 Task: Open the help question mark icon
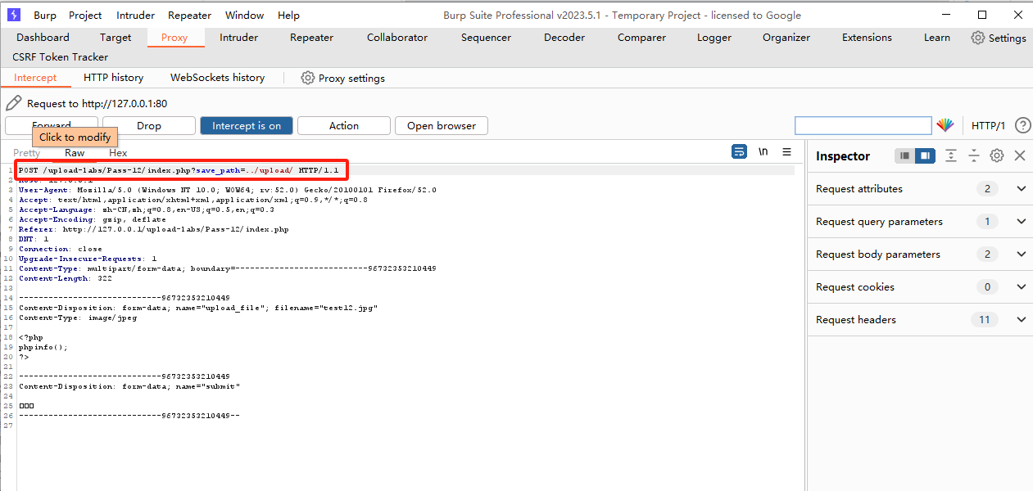click(x=1022, y=125)
